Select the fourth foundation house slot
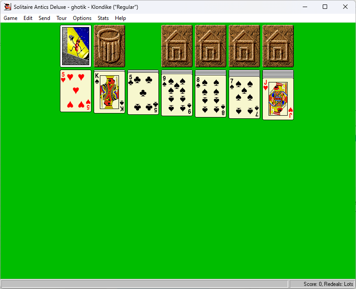 [x=278, y=46]
